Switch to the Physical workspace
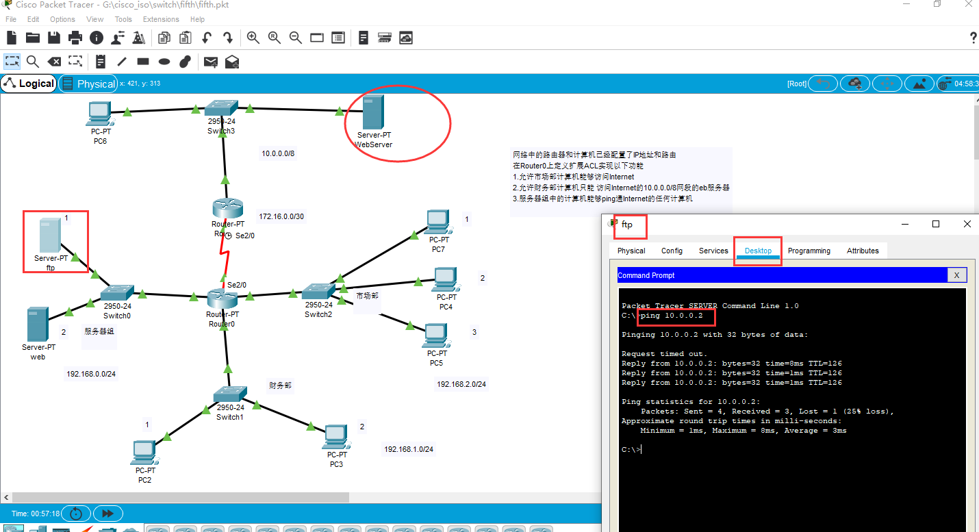The width and height of the screenshot is (979, 532). [88, 84]
